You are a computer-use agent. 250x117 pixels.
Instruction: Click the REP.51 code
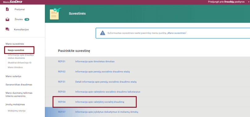(x=62, y=82)
